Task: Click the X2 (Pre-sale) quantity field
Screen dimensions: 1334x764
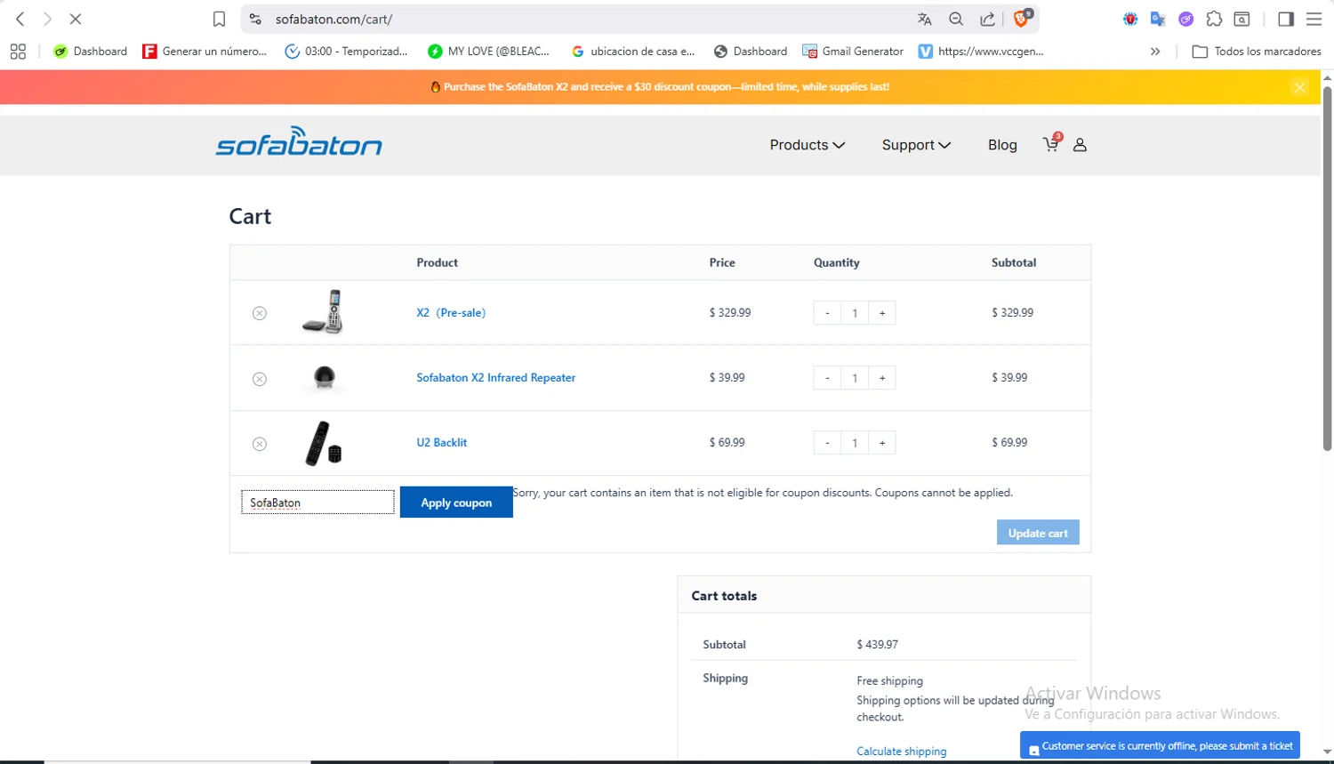Action: coord(855,313)
